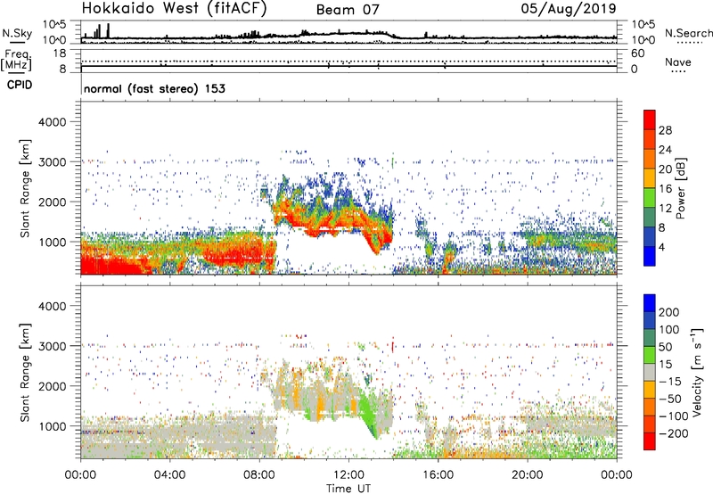This screenshot has height=494, width=713.
Task: Click the gray band of velocity color bar
Action: (x=650, y=372)
